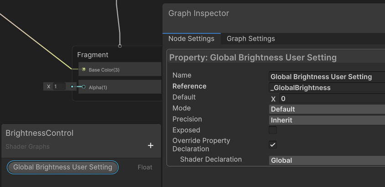Click the Graph Inspector panel title

(x=198, y=13)
